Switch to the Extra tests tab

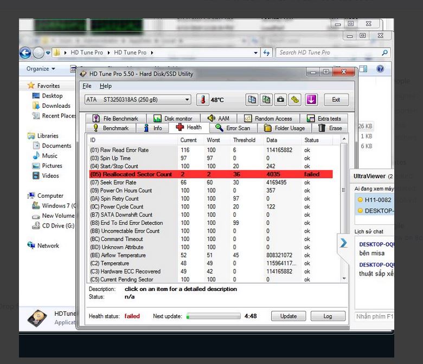click(324, 119)
